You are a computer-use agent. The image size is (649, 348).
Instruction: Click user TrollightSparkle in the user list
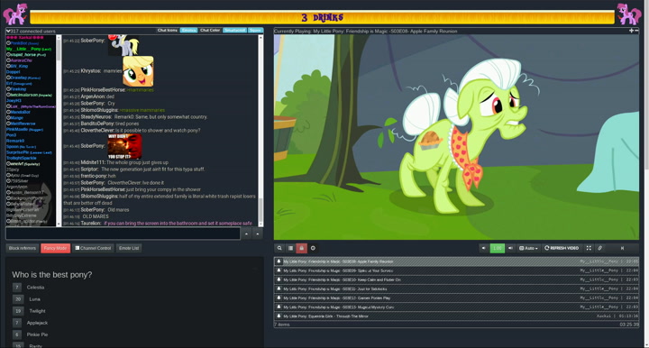click(x=22, y=158)
